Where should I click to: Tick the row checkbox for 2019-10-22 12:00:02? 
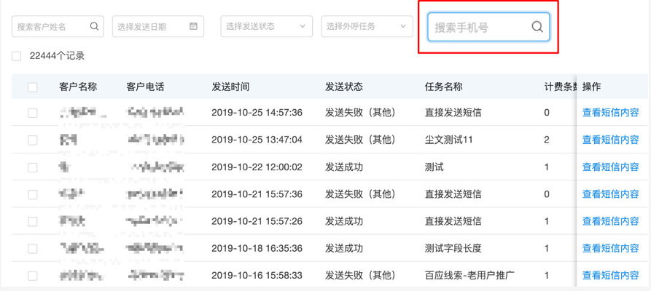pos(32,167)
